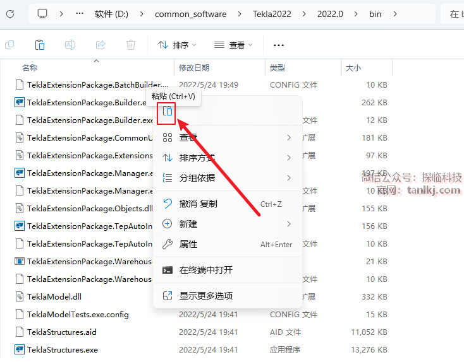Image resolution: width=464 pixels, height=362 pixels.
Task: Expand chevron after 2022.0 breadcrumb
Action: 356,14
